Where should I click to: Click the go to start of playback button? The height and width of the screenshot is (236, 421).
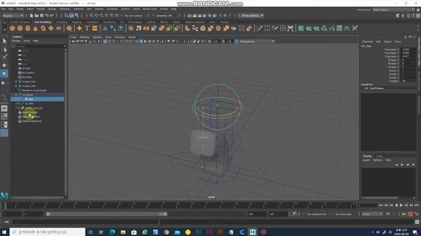click(x=381, y=205)
